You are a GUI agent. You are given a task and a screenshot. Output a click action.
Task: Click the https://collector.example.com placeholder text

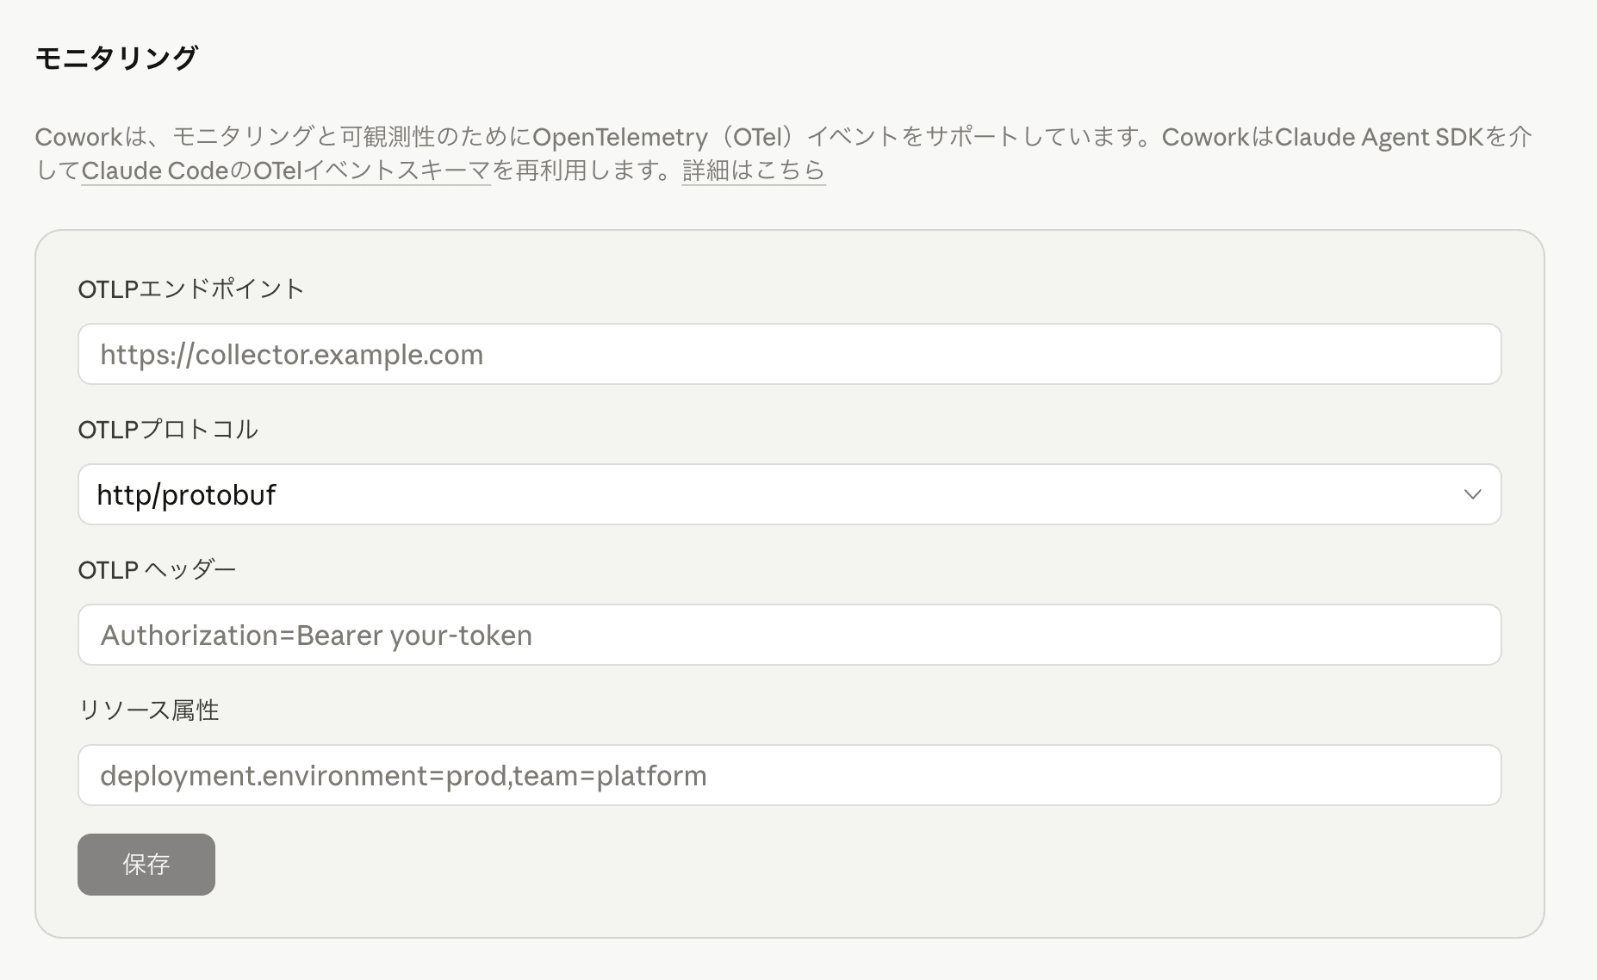click(291, 355)
